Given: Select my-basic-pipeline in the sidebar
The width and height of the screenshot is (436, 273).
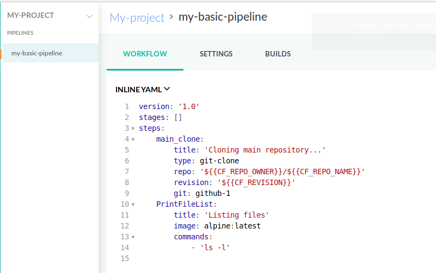Looking at the screenshot, I should point(36,53).
